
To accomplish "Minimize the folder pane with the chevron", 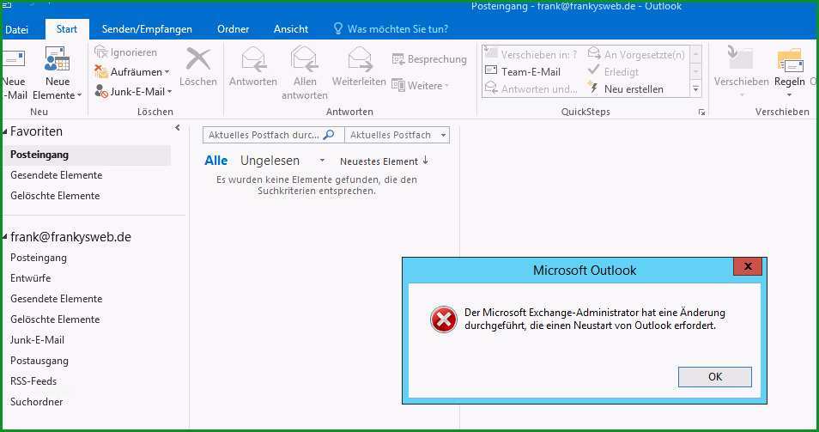I will (x=178, y=127).
